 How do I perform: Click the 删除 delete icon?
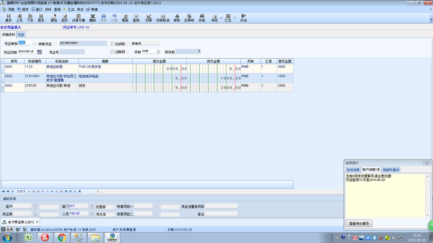point(93,18)
